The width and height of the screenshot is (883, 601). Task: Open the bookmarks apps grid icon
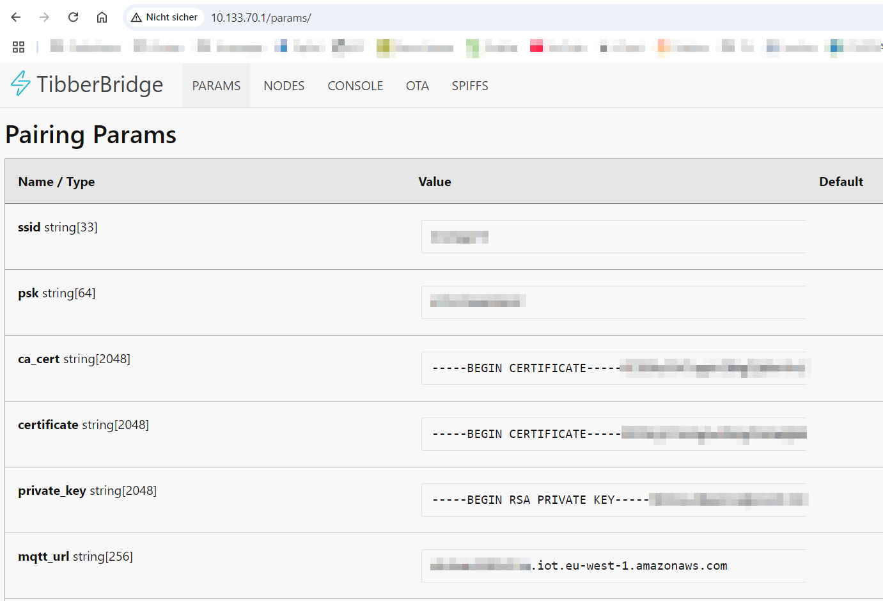[x=19, y=47]
